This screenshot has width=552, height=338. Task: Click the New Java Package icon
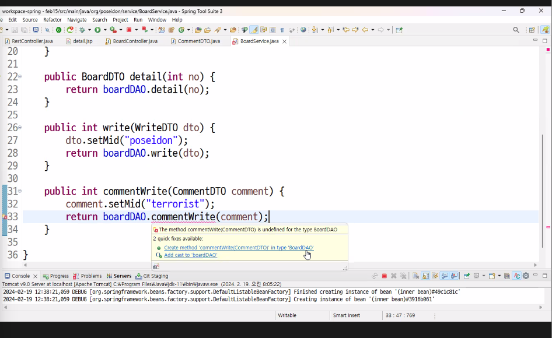[x=171, y=30]
